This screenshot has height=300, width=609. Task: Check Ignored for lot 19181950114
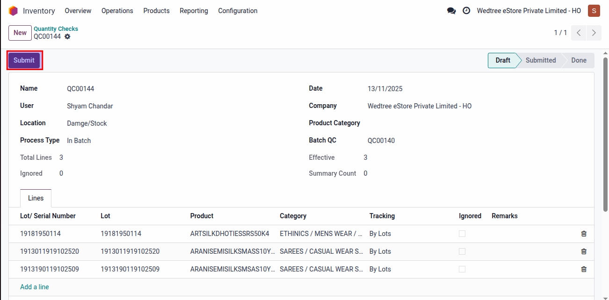462,234
